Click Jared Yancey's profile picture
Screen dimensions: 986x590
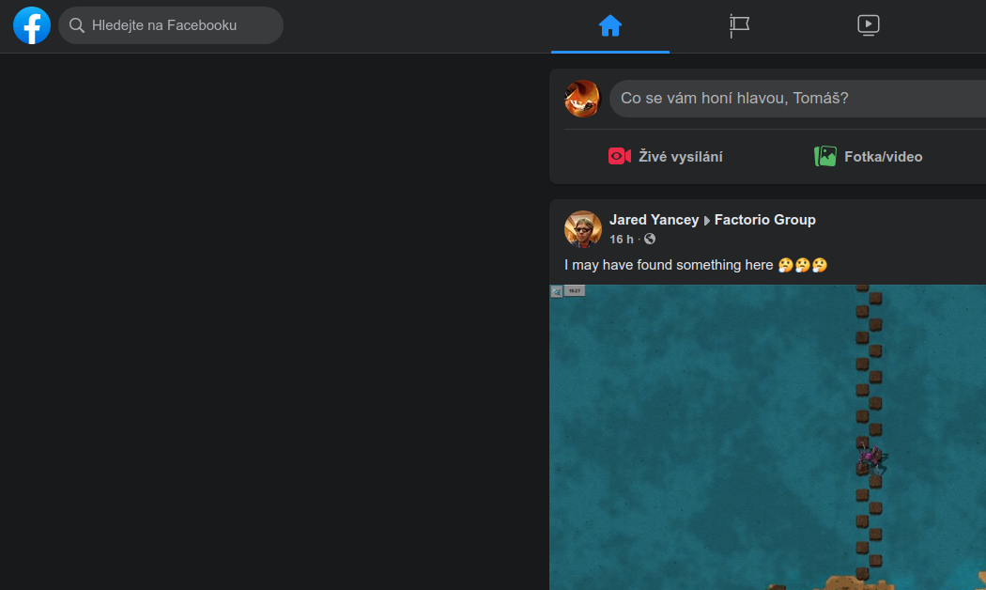583,229
